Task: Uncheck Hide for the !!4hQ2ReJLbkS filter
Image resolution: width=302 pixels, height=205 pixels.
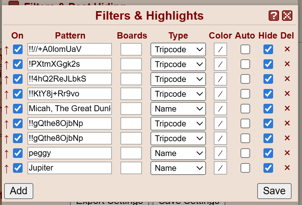Action: [x=268, y=79]
